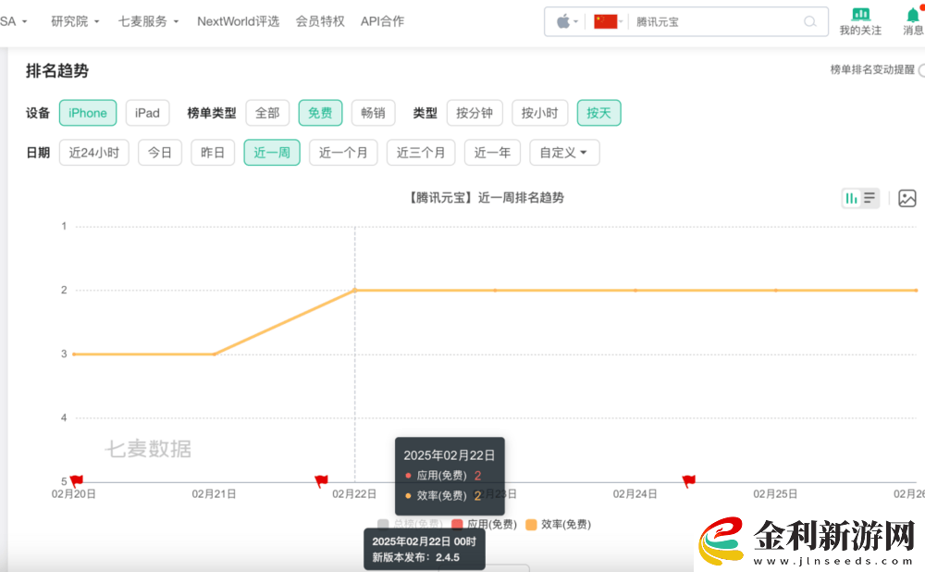Click the data point at 02月22日

tap(354, 291)
